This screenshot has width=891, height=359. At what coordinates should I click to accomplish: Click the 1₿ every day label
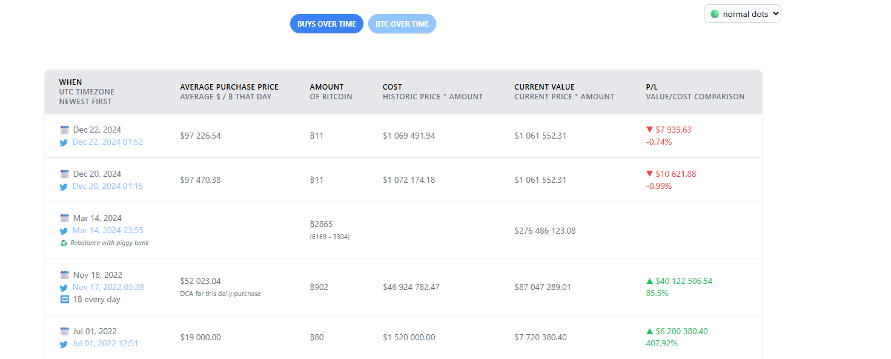tap(97, 299)
